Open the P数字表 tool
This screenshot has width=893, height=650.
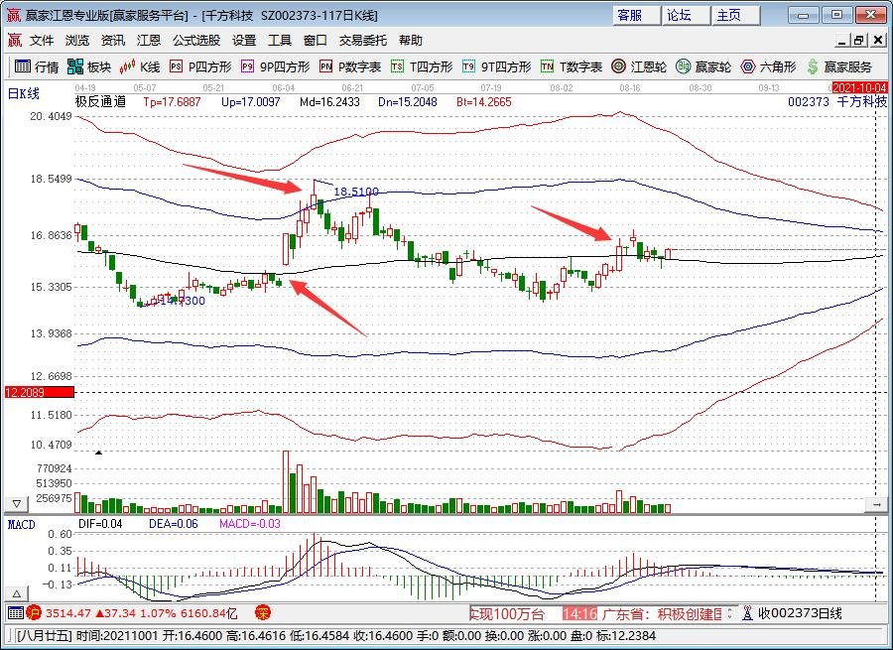click(x=350, y=67)
